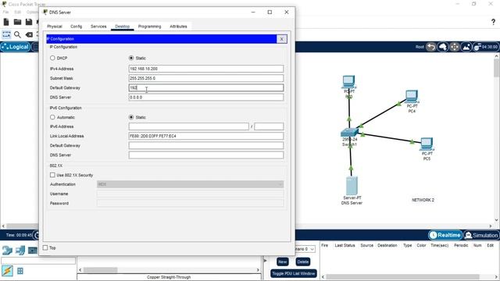Click the New Cluster cloud icon
This screenshot has width=500, height=281.
[443, 47]
